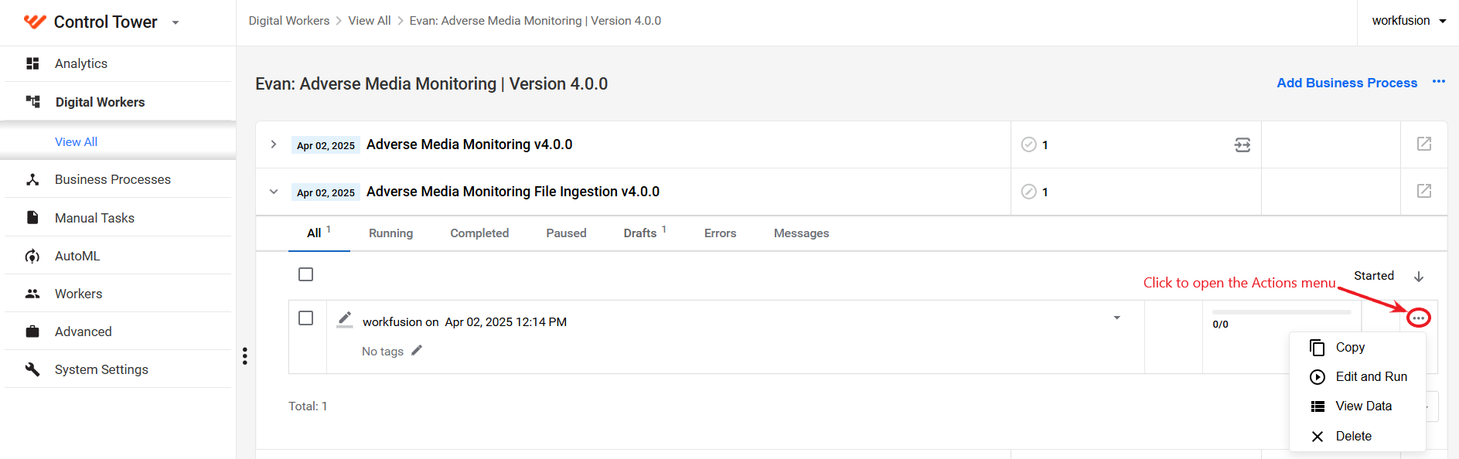The image size is (1459, 459).
Task: Click the Business Processes sidebar icon
Action: click(x=32, y=179)
